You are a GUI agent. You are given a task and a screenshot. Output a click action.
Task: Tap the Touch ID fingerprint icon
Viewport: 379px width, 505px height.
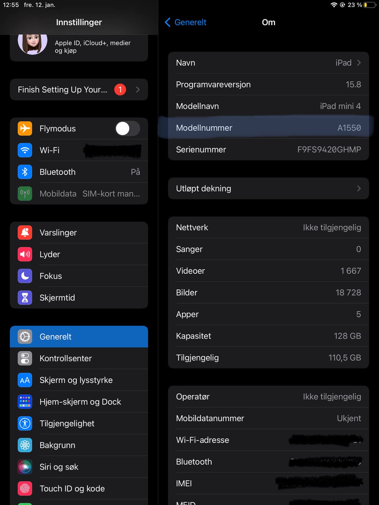[x=25, y=489]
